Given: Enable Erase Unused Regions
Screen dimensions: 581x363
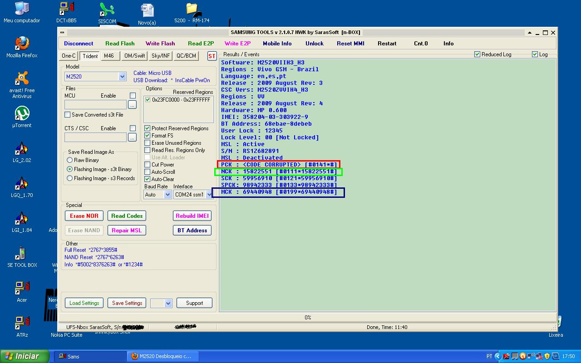Looking at the screenshot, I should pyautogui.click(x=147, y=143).
